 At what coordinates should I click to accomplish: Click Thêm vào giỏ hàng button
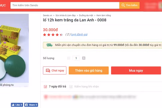(x=88, y=70)
